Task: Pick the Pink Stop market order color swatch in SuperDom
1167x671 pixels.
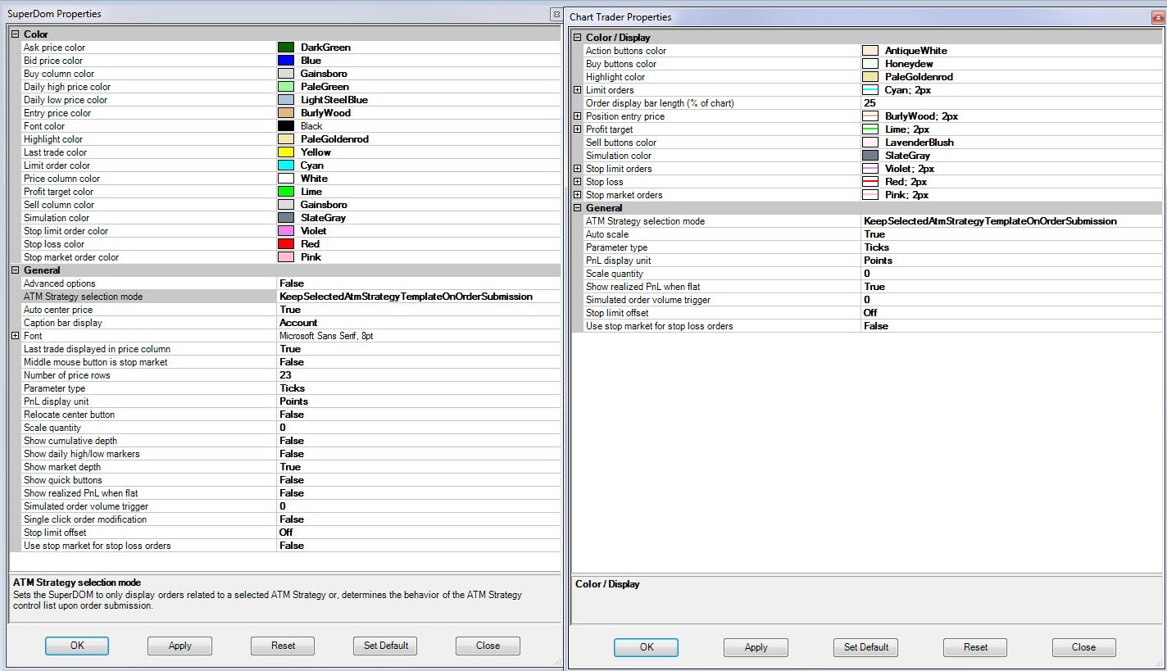Action: [286, 257]
